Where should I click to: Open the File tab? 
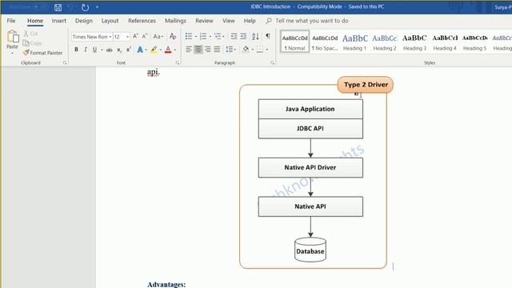[11, 21]
